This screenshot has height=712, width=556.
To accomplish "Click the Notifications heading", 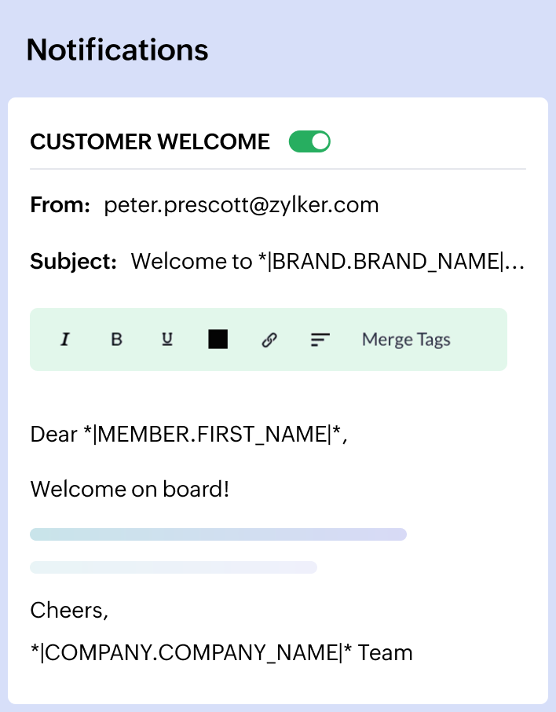I will tap(117, 50).
